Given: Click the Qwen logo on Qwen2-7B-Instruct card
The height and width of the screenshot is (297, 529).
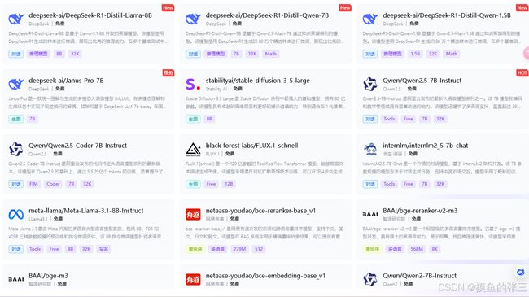Looking at the screenshot, I should pyautogui.click(x=370, y=279).
